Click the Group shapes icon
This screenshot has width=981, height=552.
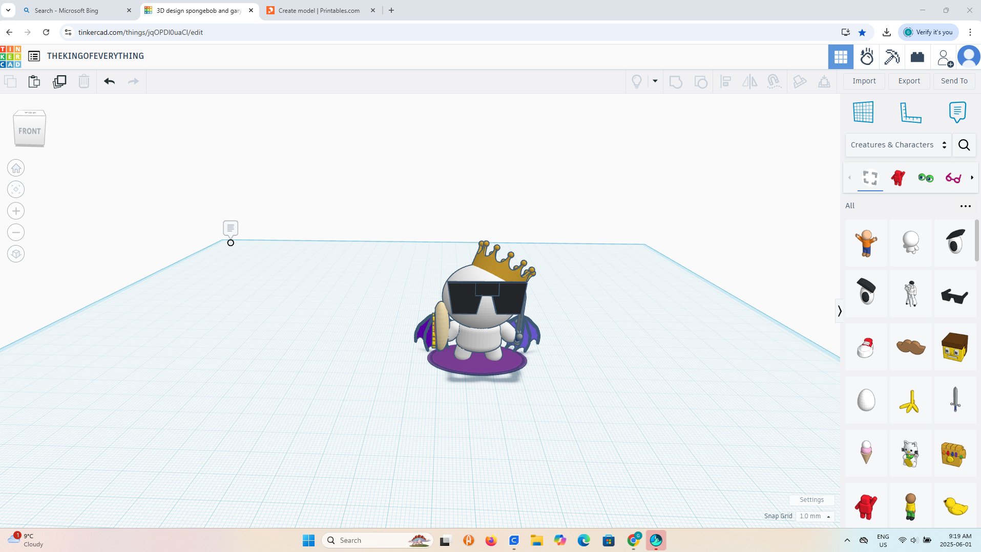click(676, 81)
